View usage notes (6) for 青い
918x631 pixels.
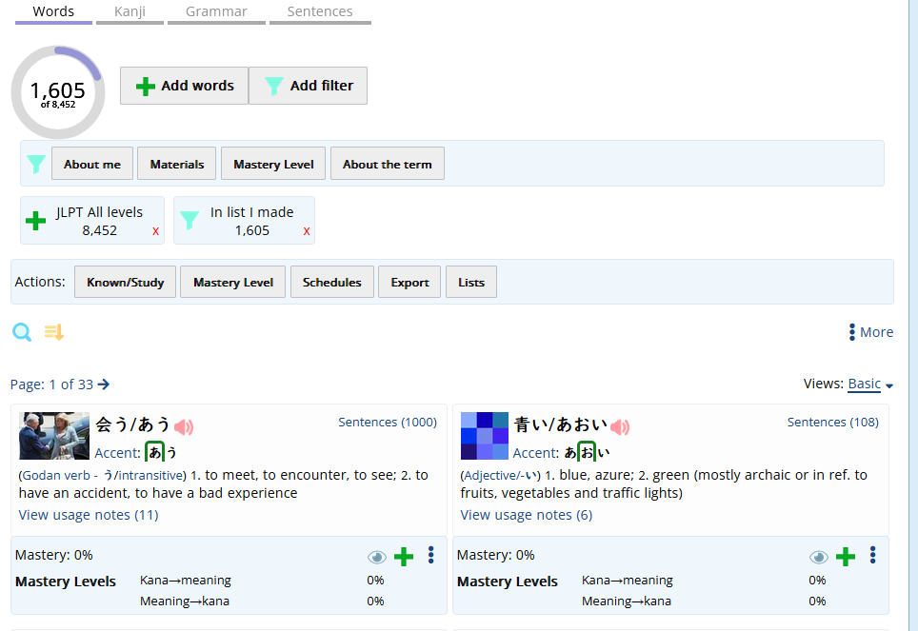(527, 515)
